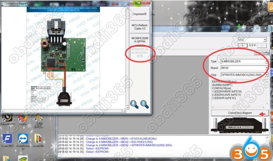
Task: Click the 5.0 V voltage value
Action: [252, 45]
